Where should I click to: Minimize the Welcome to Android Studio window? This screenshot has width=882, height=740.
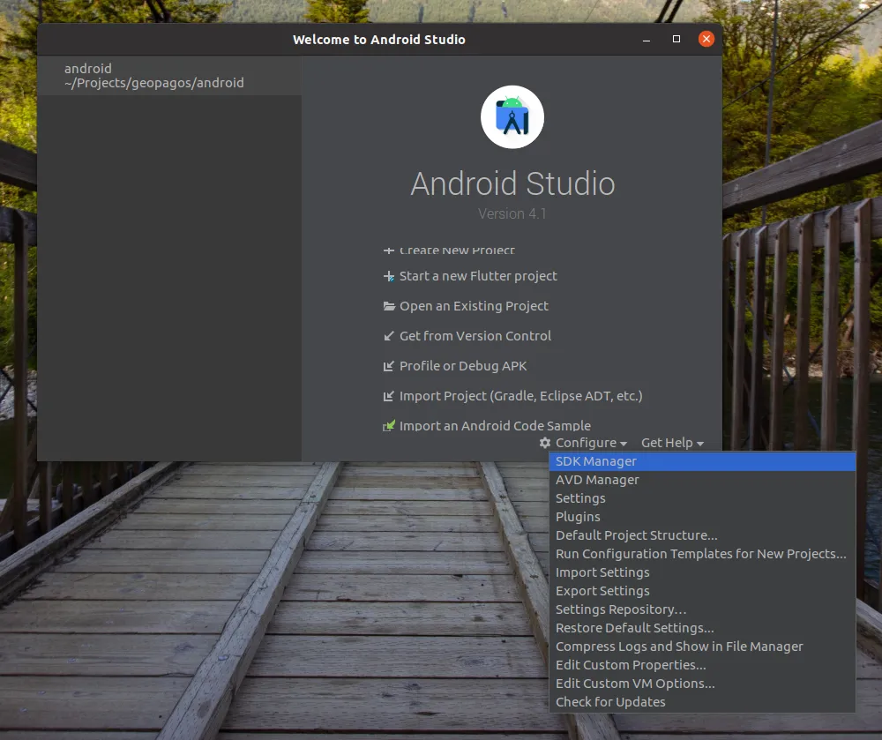pyautogui.click(x=647, y=40)
